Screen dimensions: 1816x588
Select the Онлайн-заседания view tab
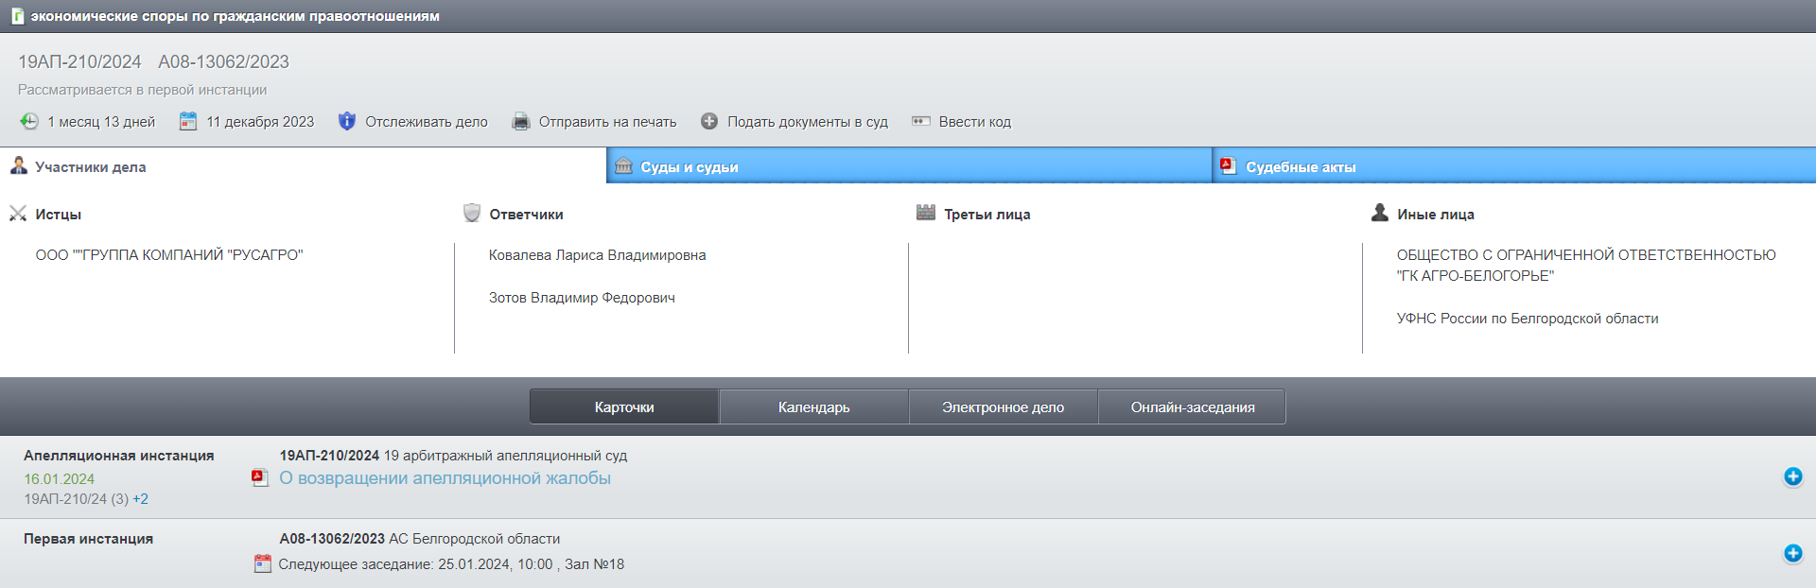[1192, 407]
